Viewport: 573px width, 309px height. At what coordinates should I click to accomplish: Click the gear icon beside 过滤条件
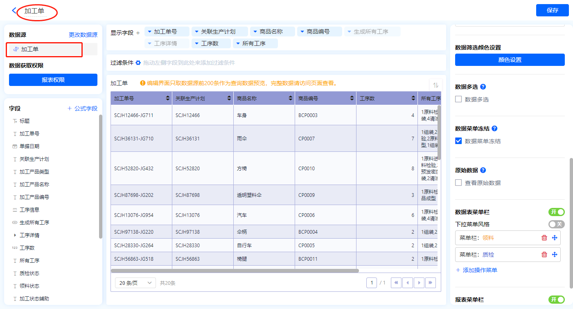pos(138,63)
